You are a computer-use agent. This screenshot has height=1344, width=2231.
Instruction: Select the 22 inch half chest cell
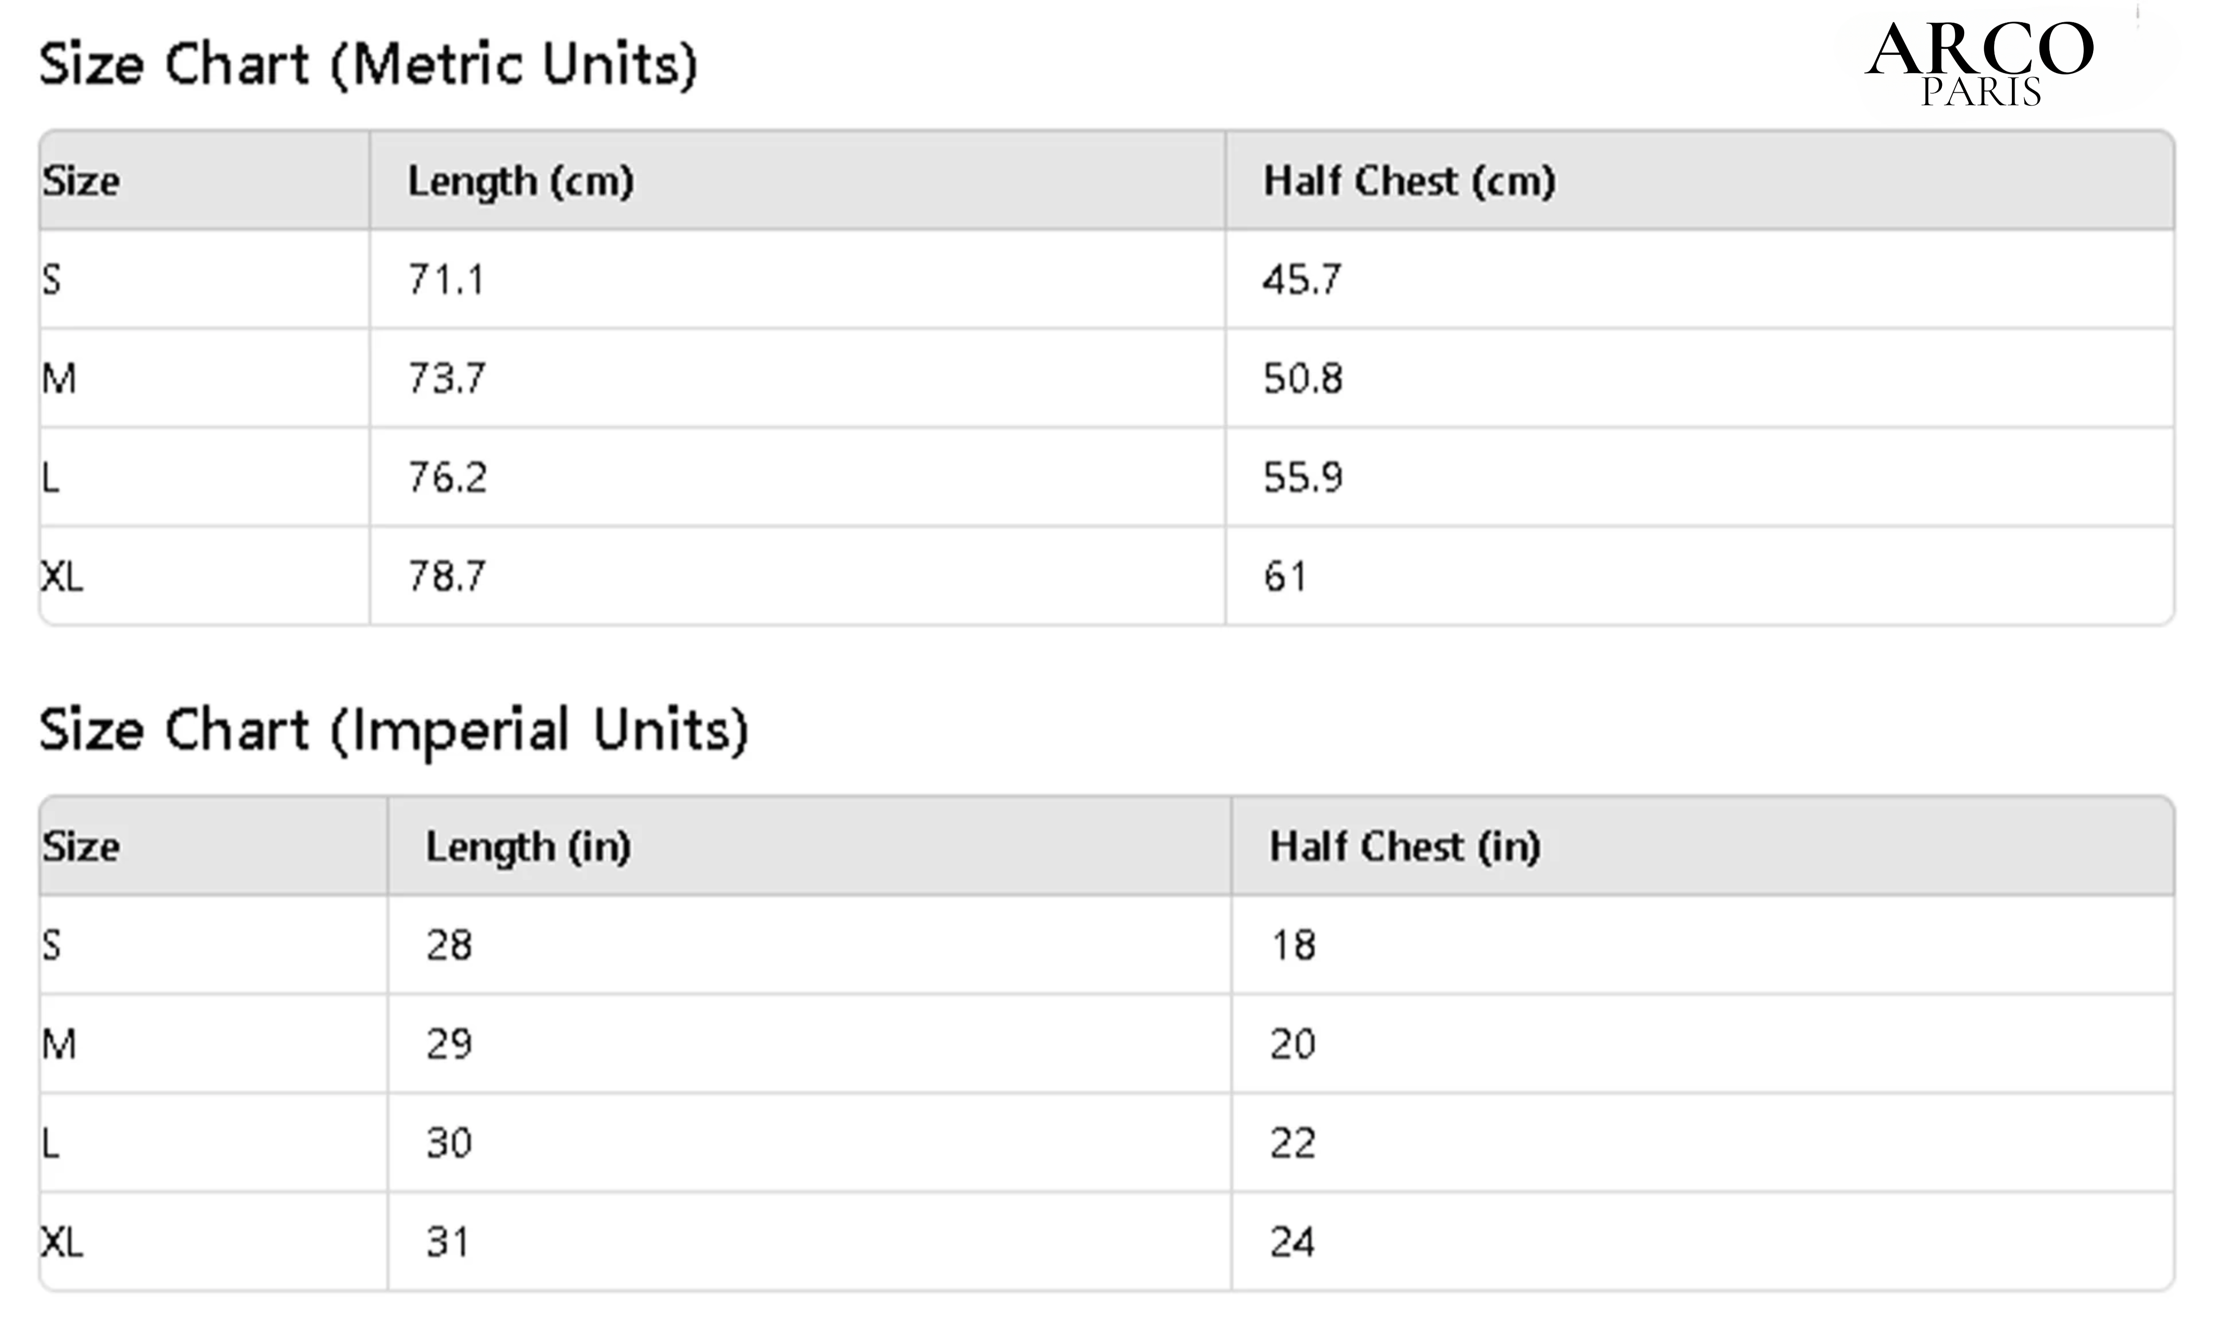click(x=1292, y=1144)
